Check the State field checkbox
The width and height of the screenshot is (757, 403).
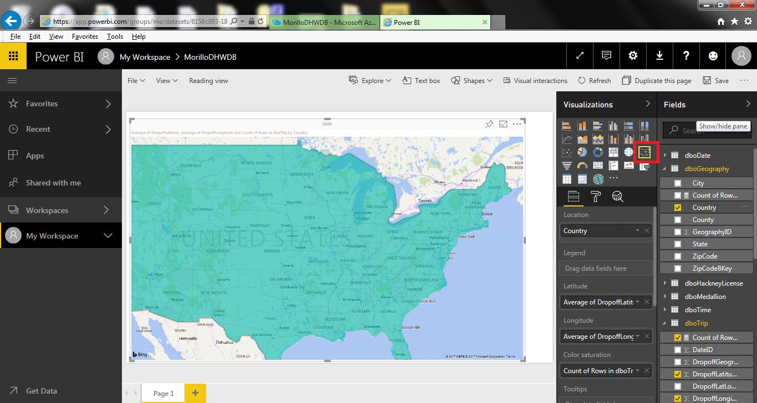click(678, 244)
